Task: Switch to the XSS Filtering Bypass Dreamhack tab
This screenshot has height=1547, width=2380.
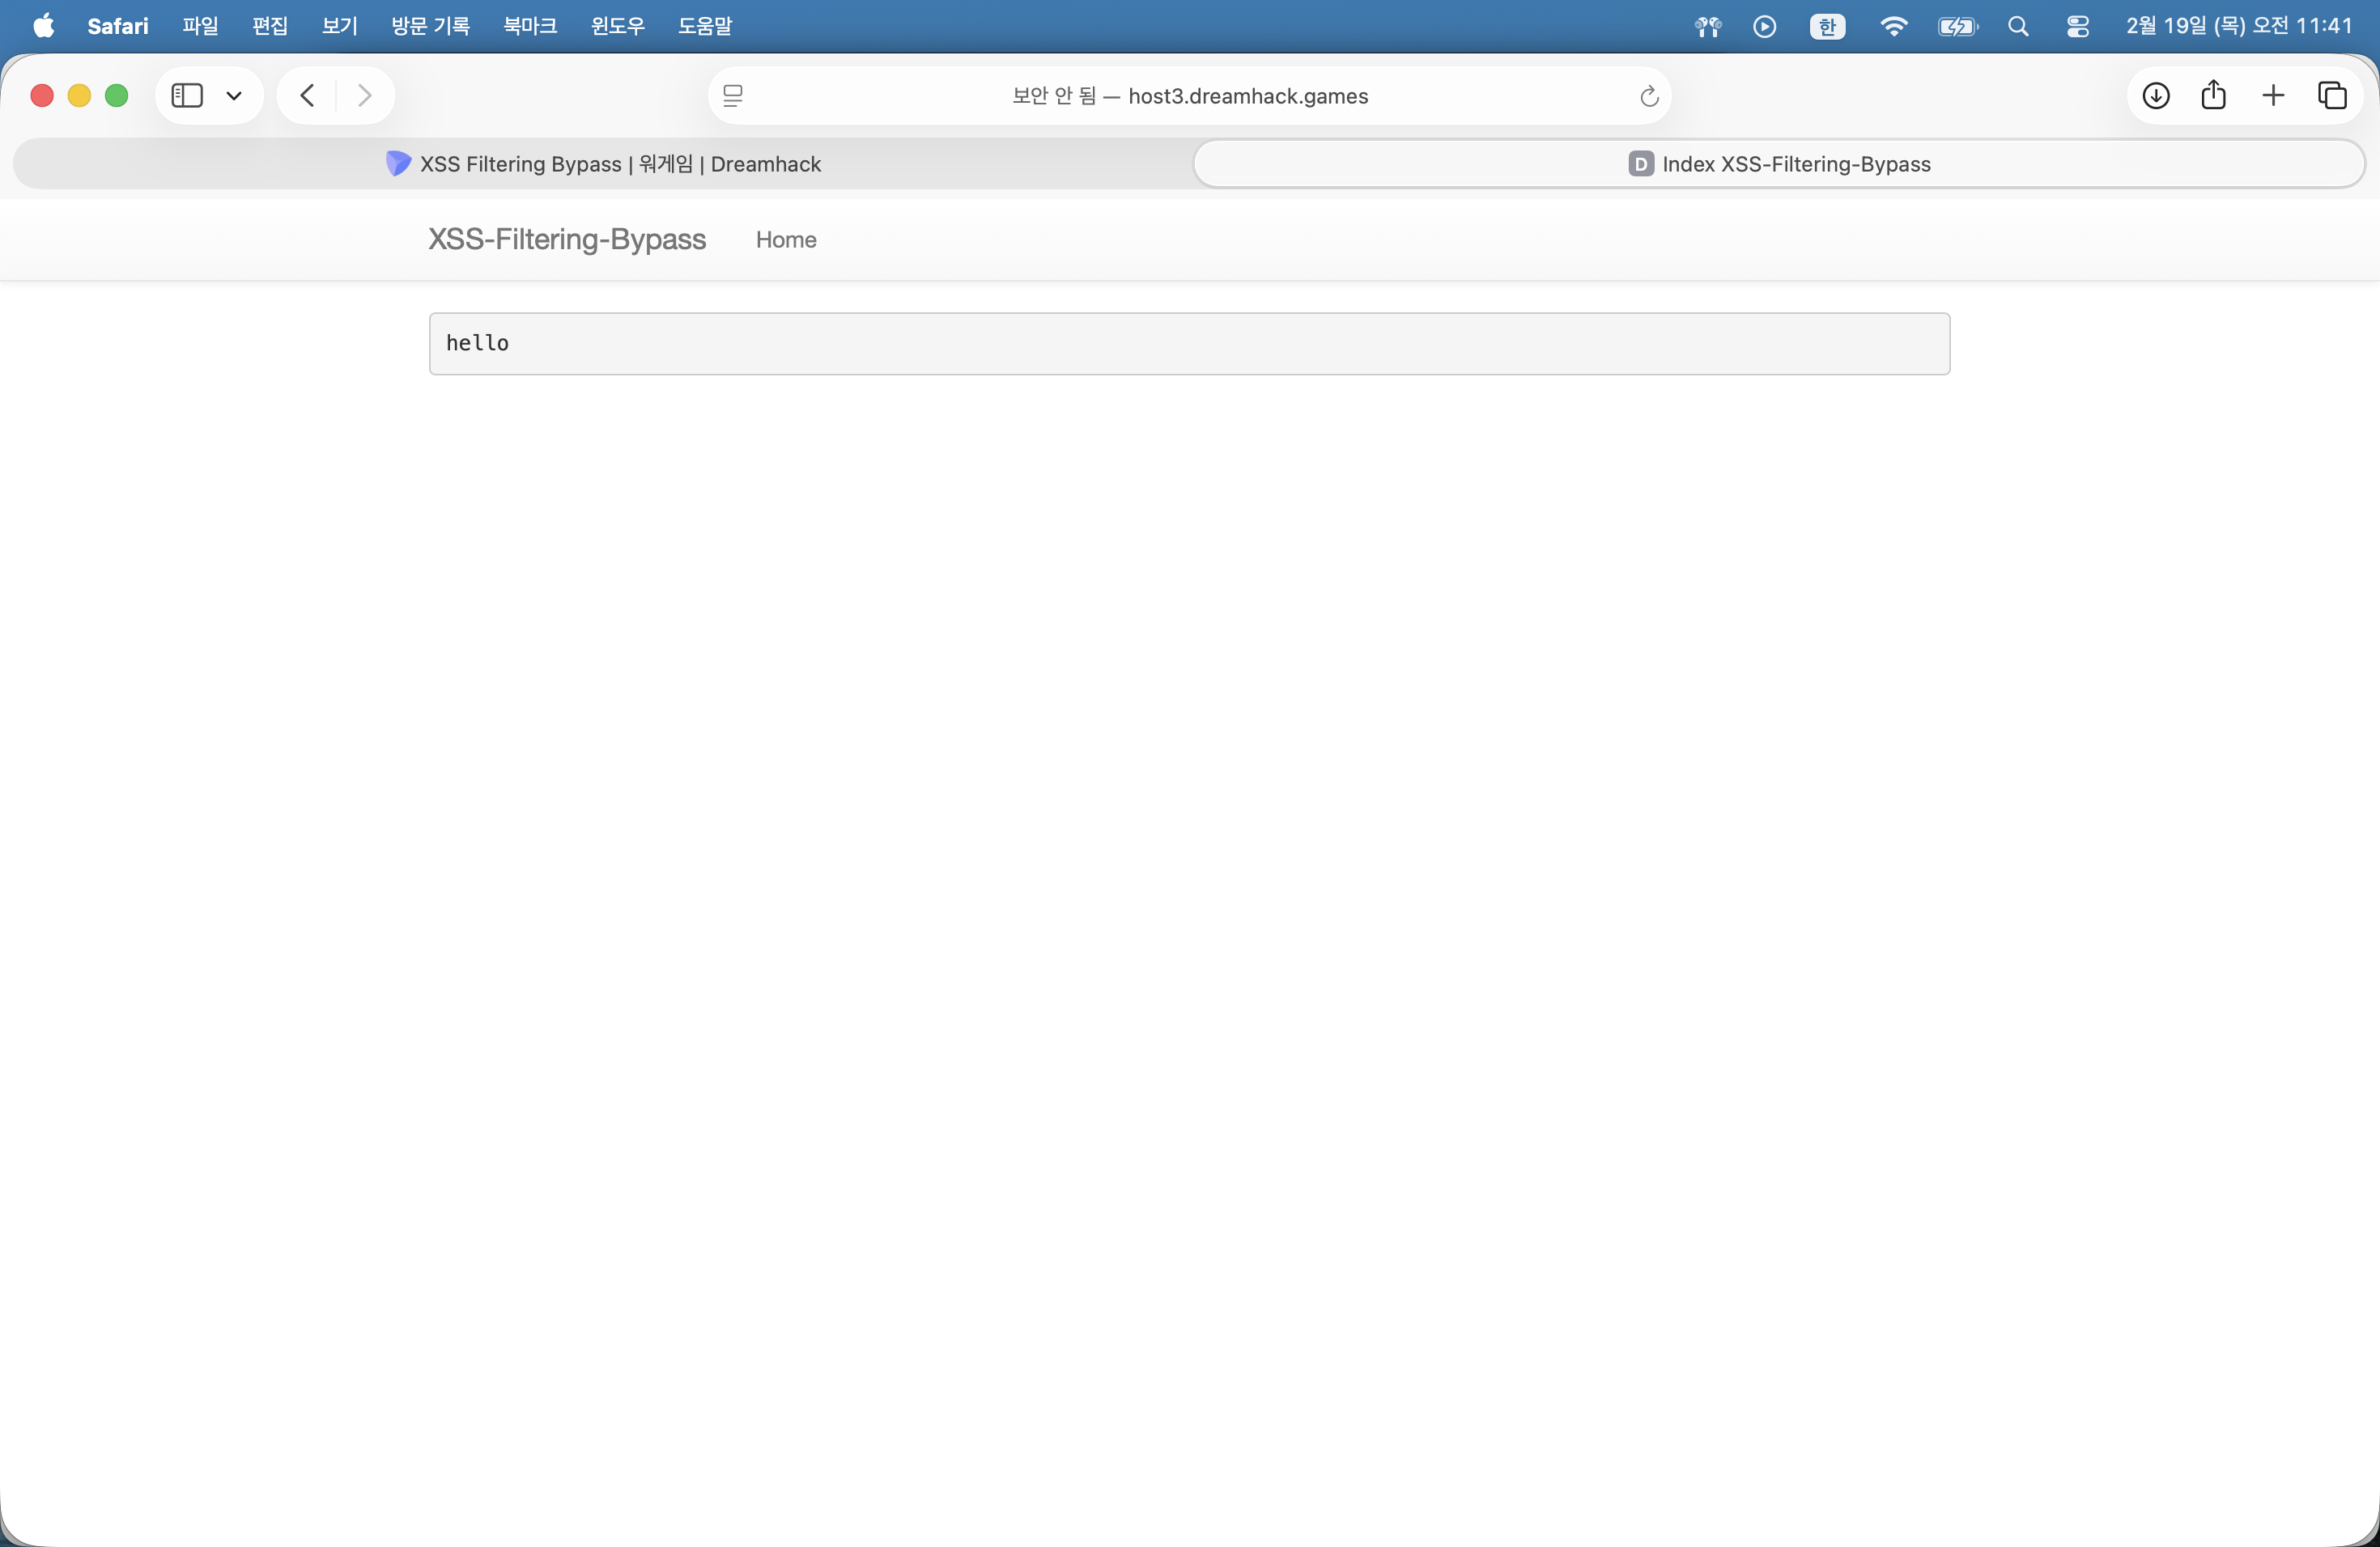Action: [604, 164]
